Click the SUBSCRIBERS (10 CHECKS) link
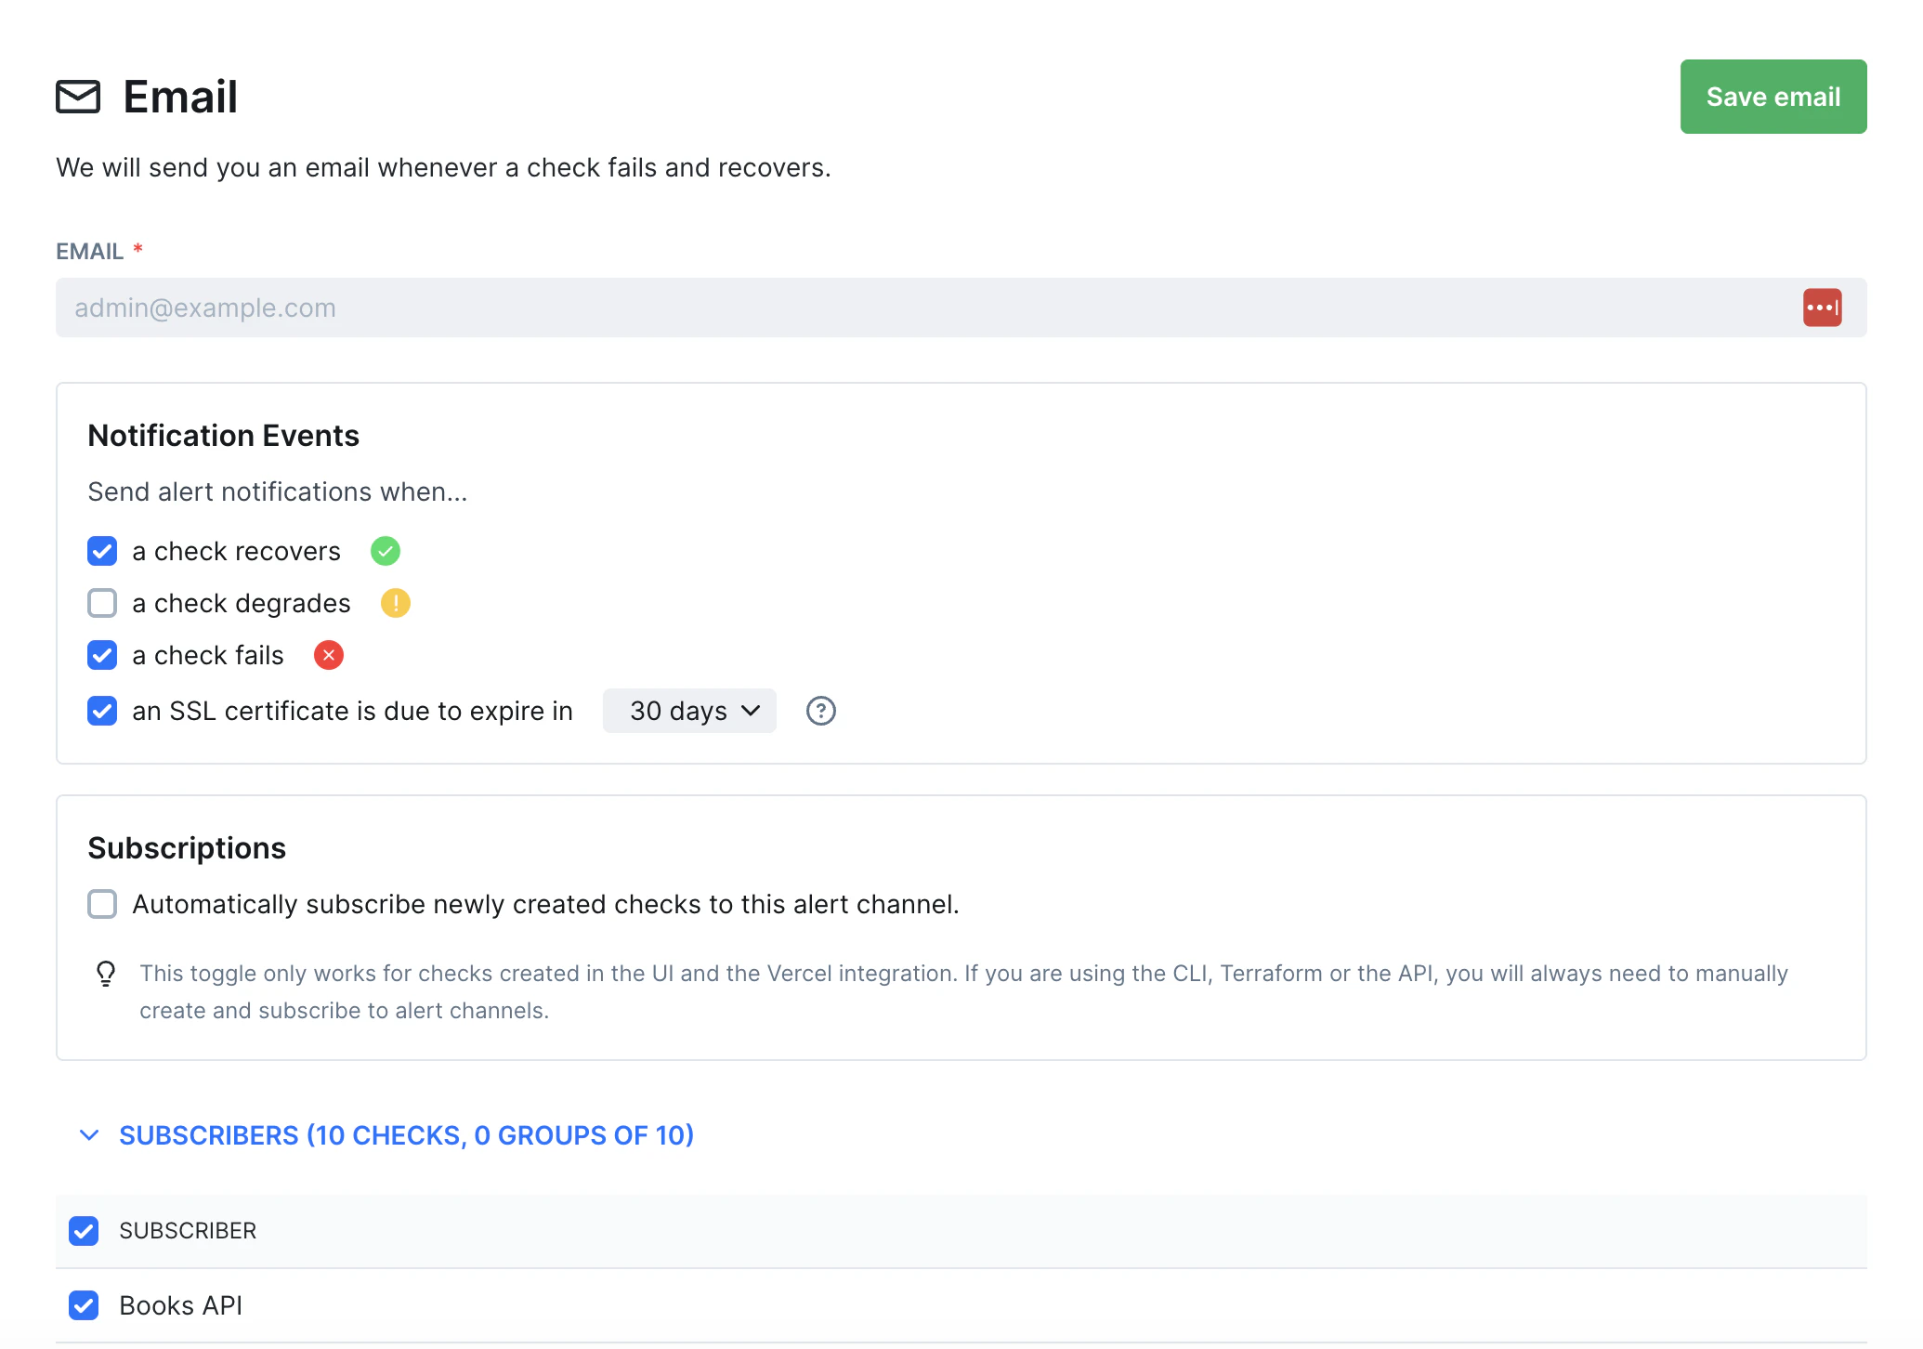Screen dimensions: 1923x1349 pos(406,1134)
